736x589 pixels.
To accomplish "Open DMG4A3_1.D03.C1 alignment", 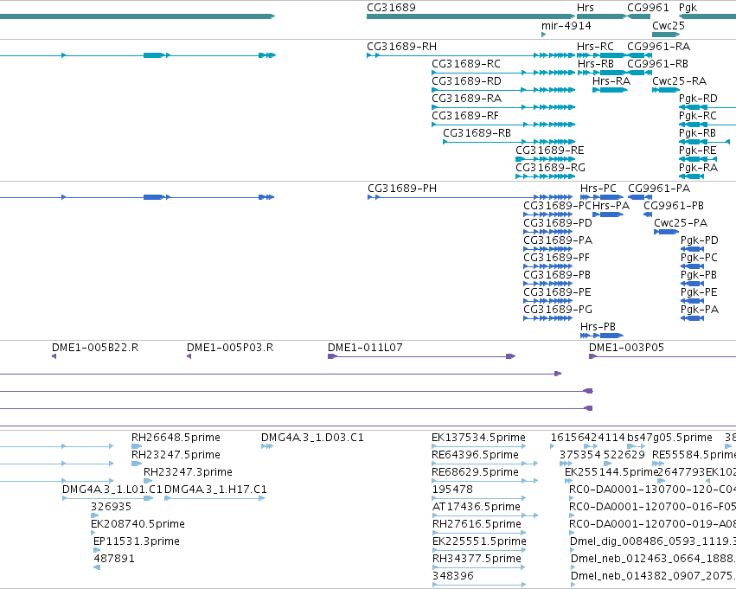I will click(312, 438).
